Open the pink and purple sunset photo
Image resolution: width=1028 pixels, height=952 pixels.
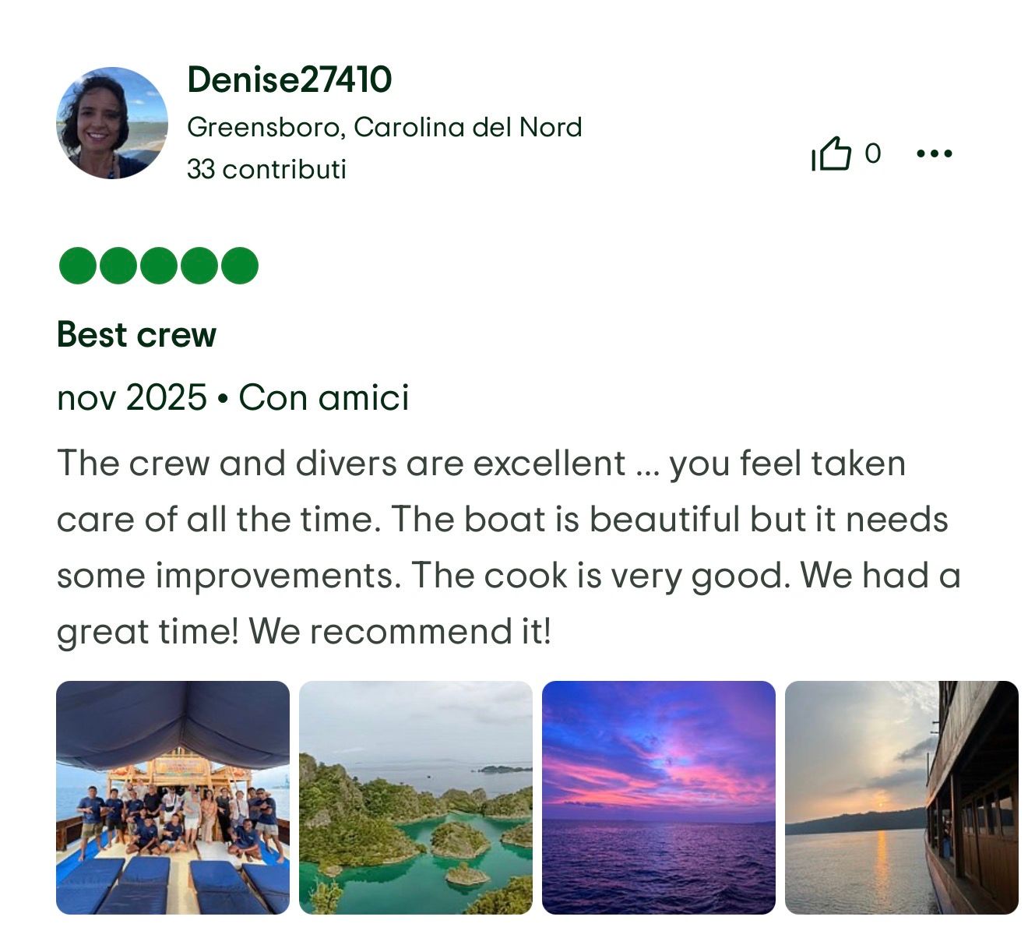pyautogui.click(x=659, y=798)
